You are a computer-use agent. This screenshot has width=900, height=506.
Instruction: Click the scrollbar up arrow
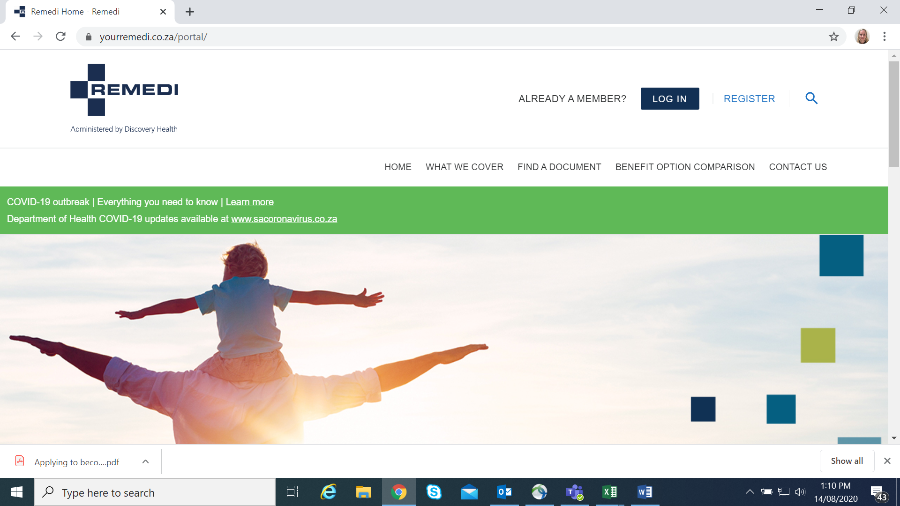point(894,55)
